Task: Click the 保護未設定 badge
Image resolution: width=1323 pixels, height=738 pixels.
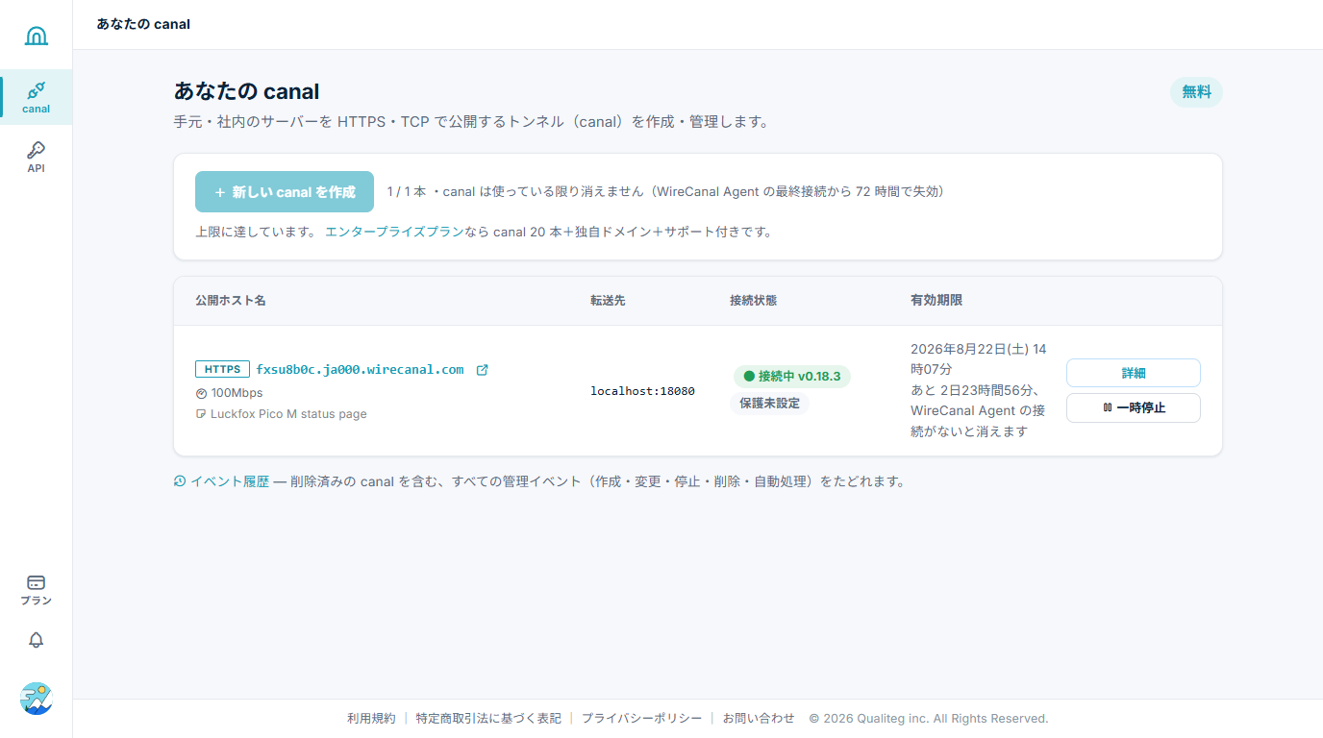Action: coord(769,404)
